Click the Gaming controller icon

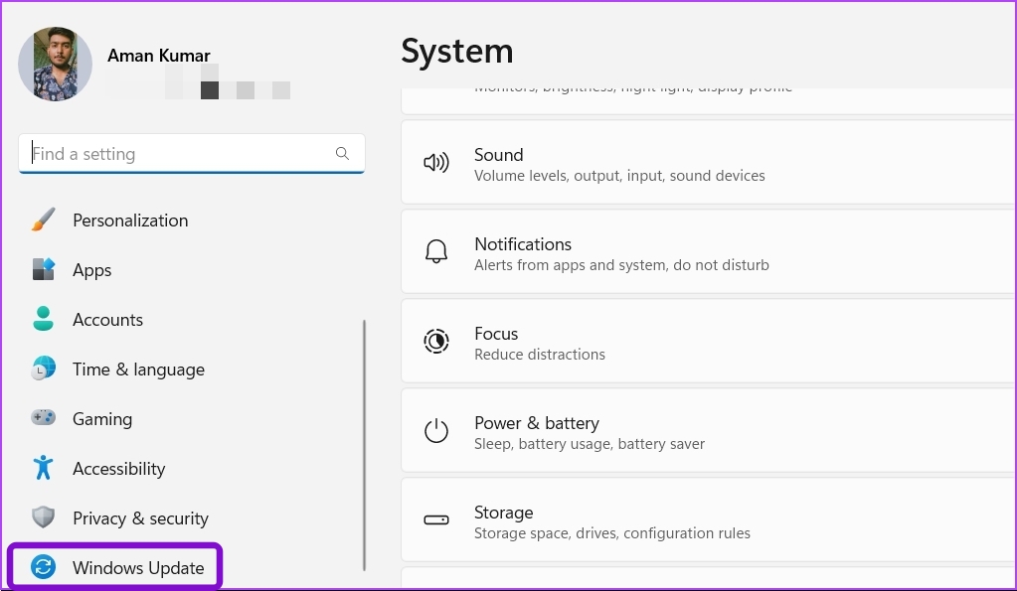point(44,418)
